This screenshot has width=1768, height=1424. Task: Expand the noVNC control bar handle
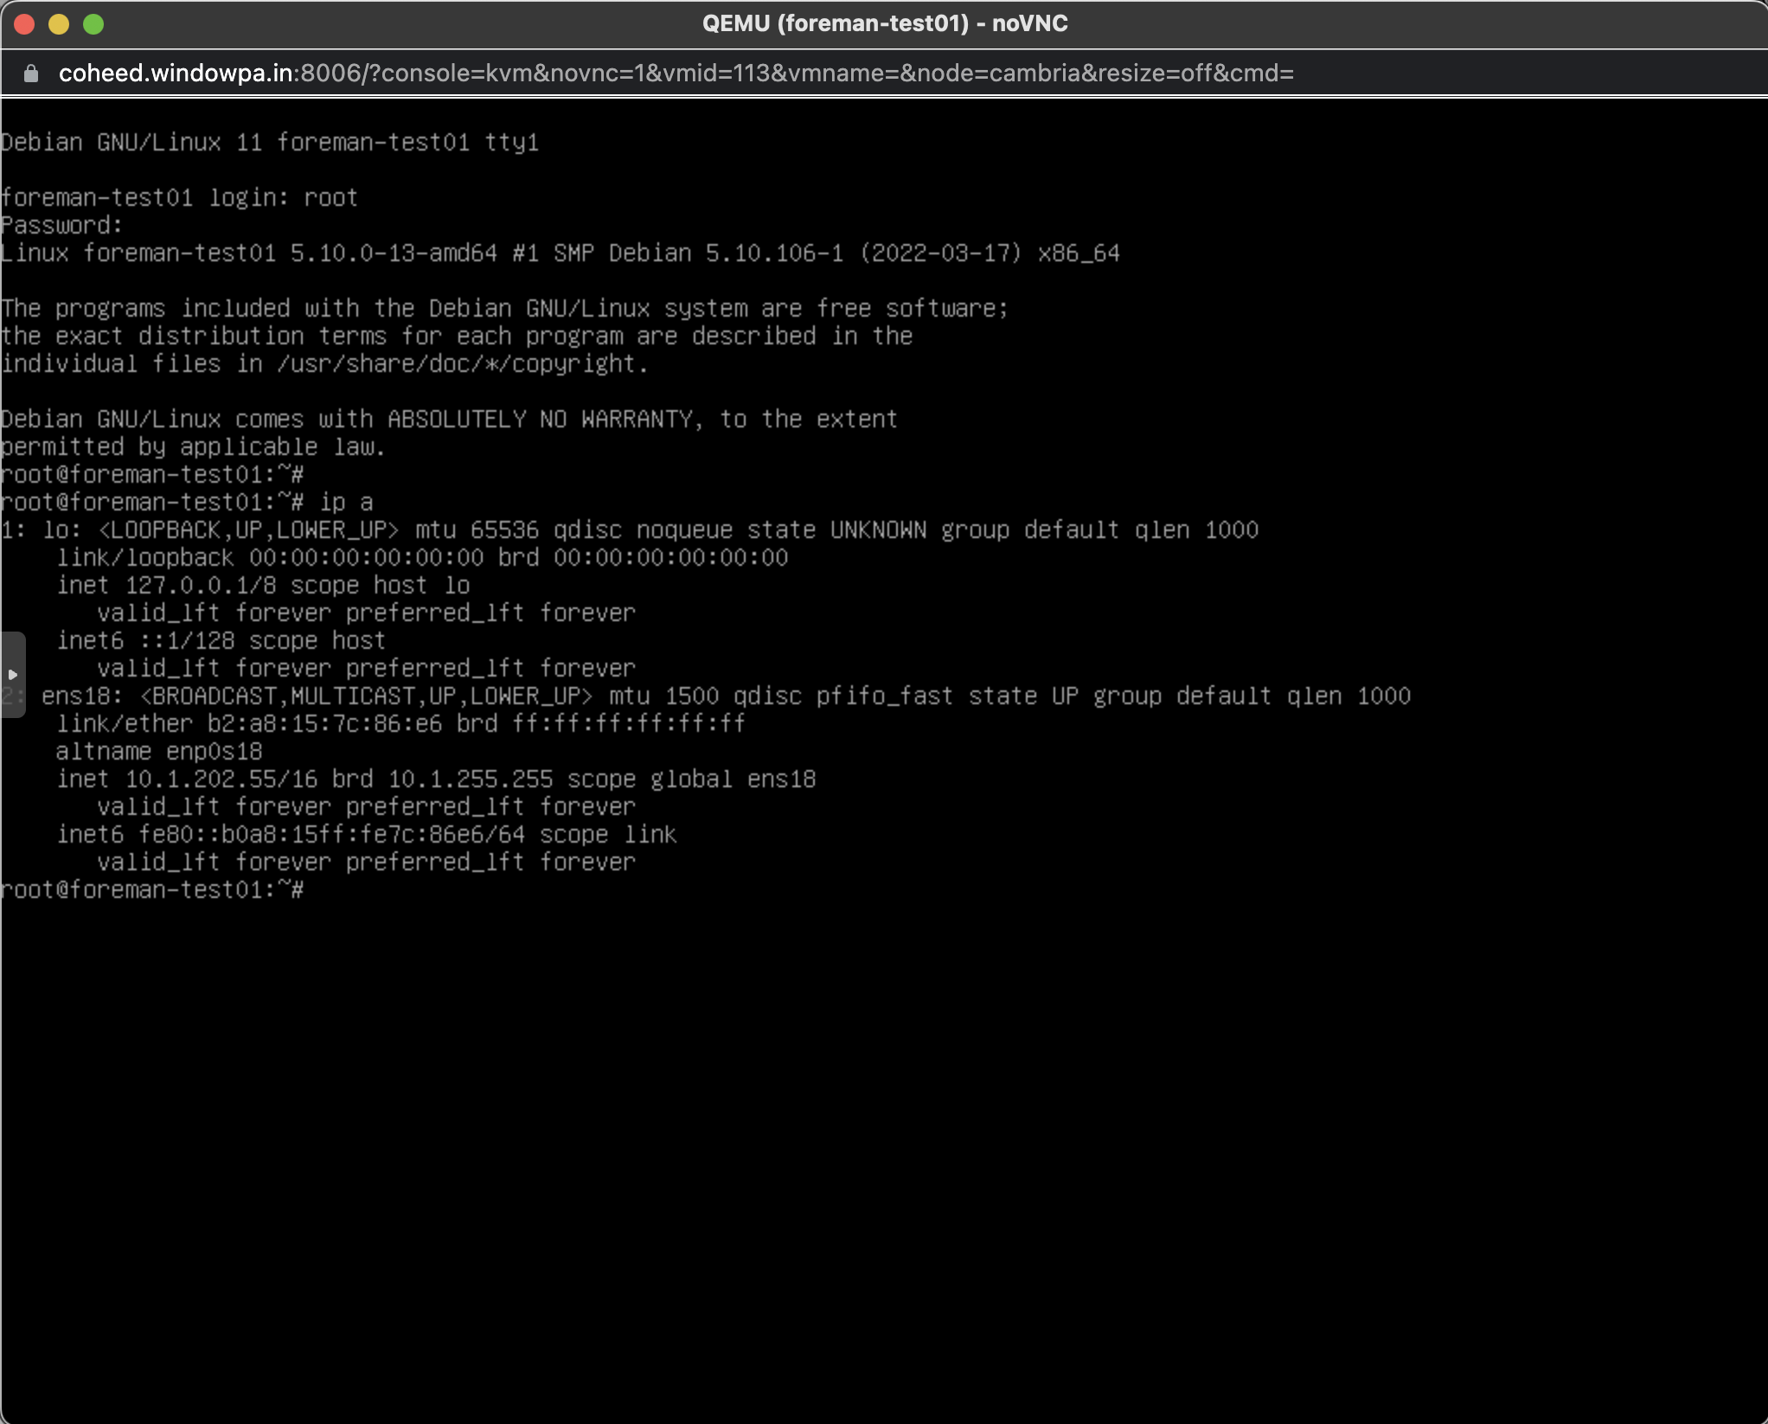pyautogui.click(x=12, y=674)
